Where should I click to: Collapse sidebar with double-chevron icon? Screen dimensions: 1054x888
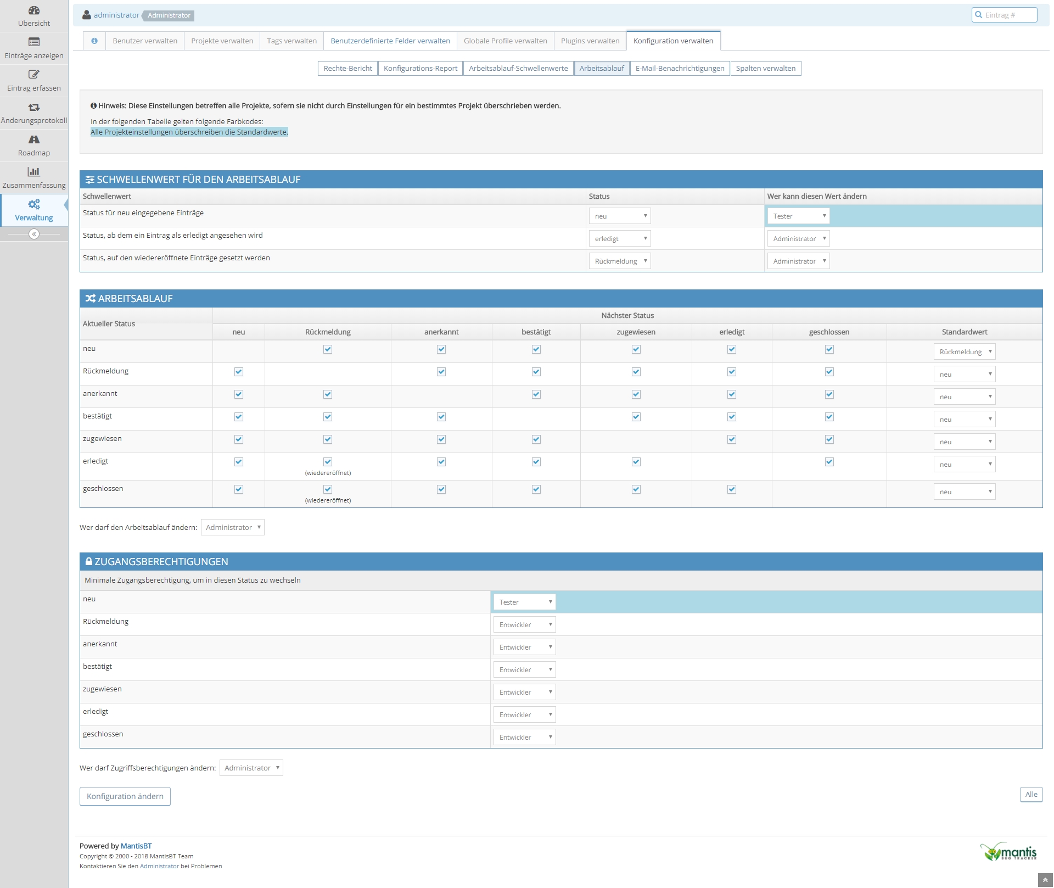(34, 234)
